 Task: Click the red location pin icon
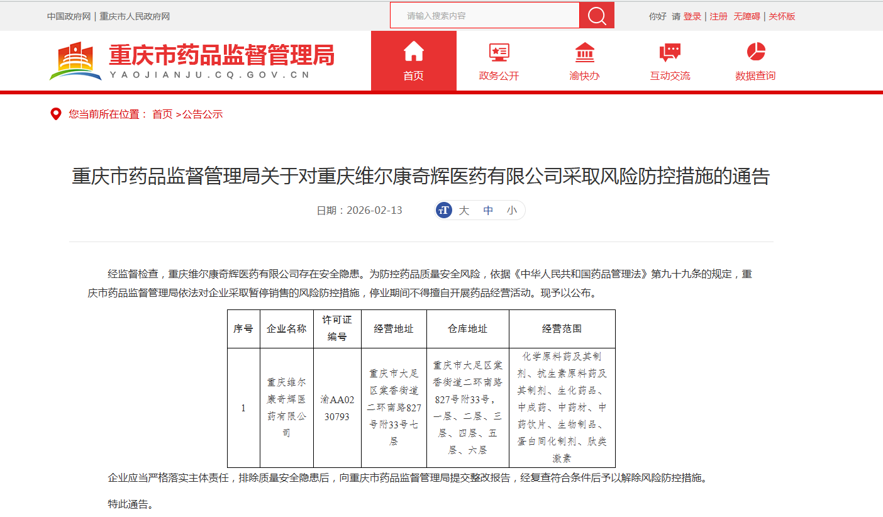coord(55,114)
